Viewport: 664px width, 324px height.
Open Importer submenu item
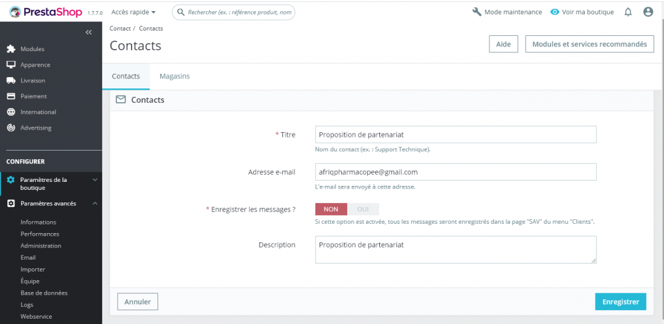point(33,270)
